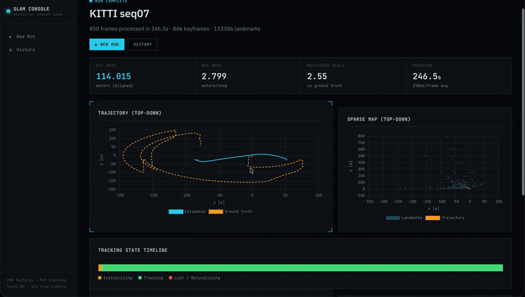
Task: Click the green Tracking segment of the timeline
Action: coord(303,267)
